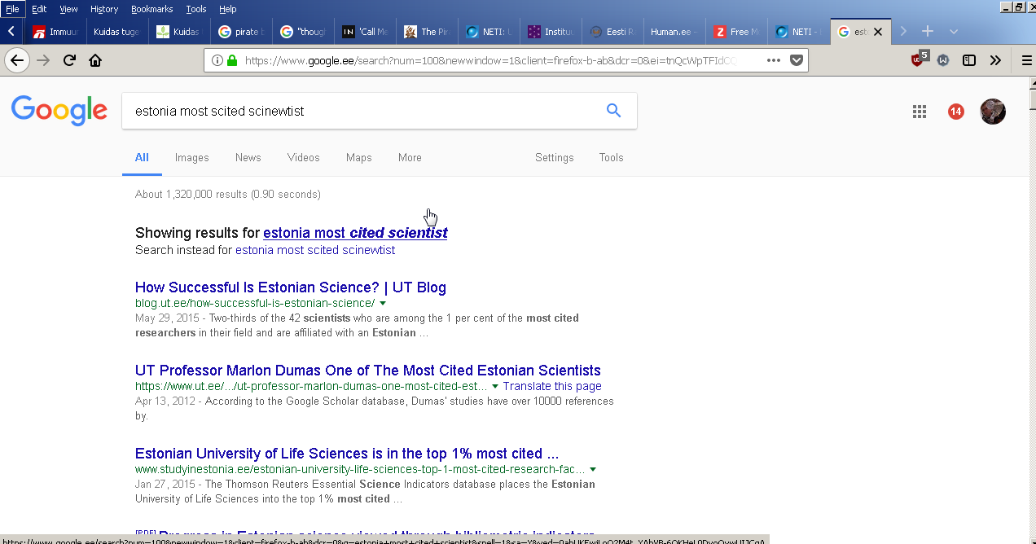Open Estonian University of Life Sciences result
This screenshot has height=544, width=1036.
point(347,454)
